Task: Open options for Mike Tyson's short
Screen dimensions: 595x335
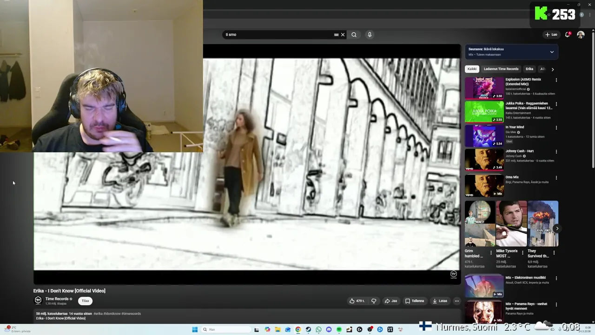Action: point(522,253)
